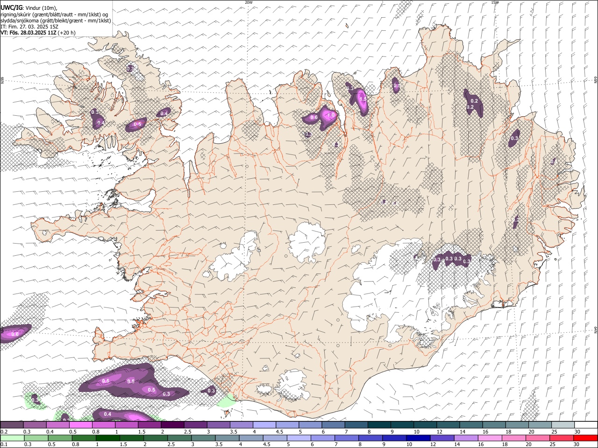Click the 'IT: Fim. 27. 03. 2025 15Z' line
This screenshot has height=448, width=598.
pyautogui.click(x=29, y=27)
